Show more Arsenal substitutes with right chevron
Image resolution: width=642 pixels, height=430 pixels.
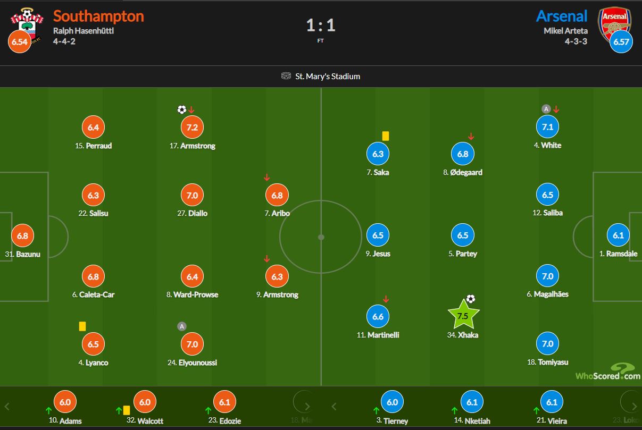(x=635, y=407)
